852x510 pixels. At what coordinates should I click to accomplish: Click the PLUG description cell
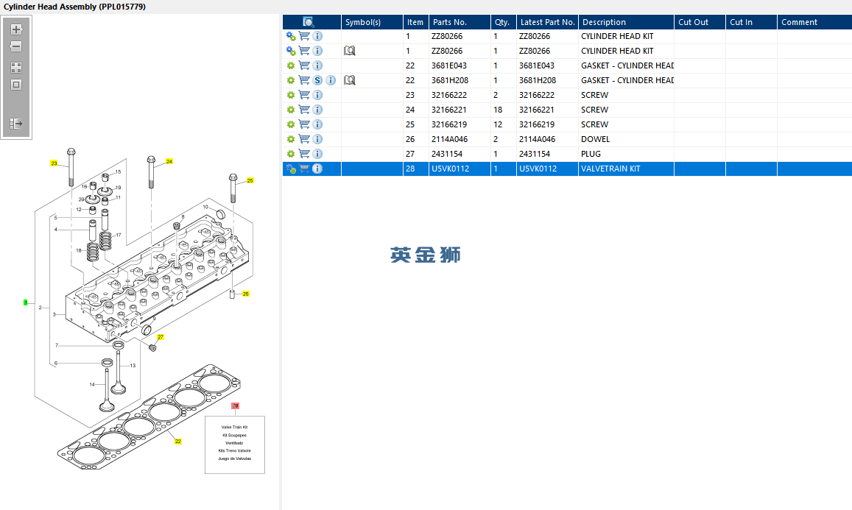(626, 154)
